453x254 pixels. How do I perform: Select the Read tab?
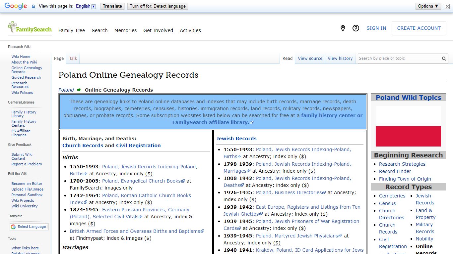(288, 59)
